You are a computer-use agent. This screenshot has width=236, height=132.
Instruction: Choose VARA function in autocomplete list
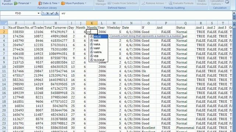98,44
